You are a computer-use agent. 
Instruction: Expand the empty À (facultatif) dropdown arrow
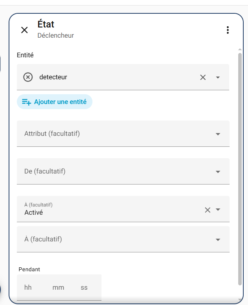click(x=218, y=240)
